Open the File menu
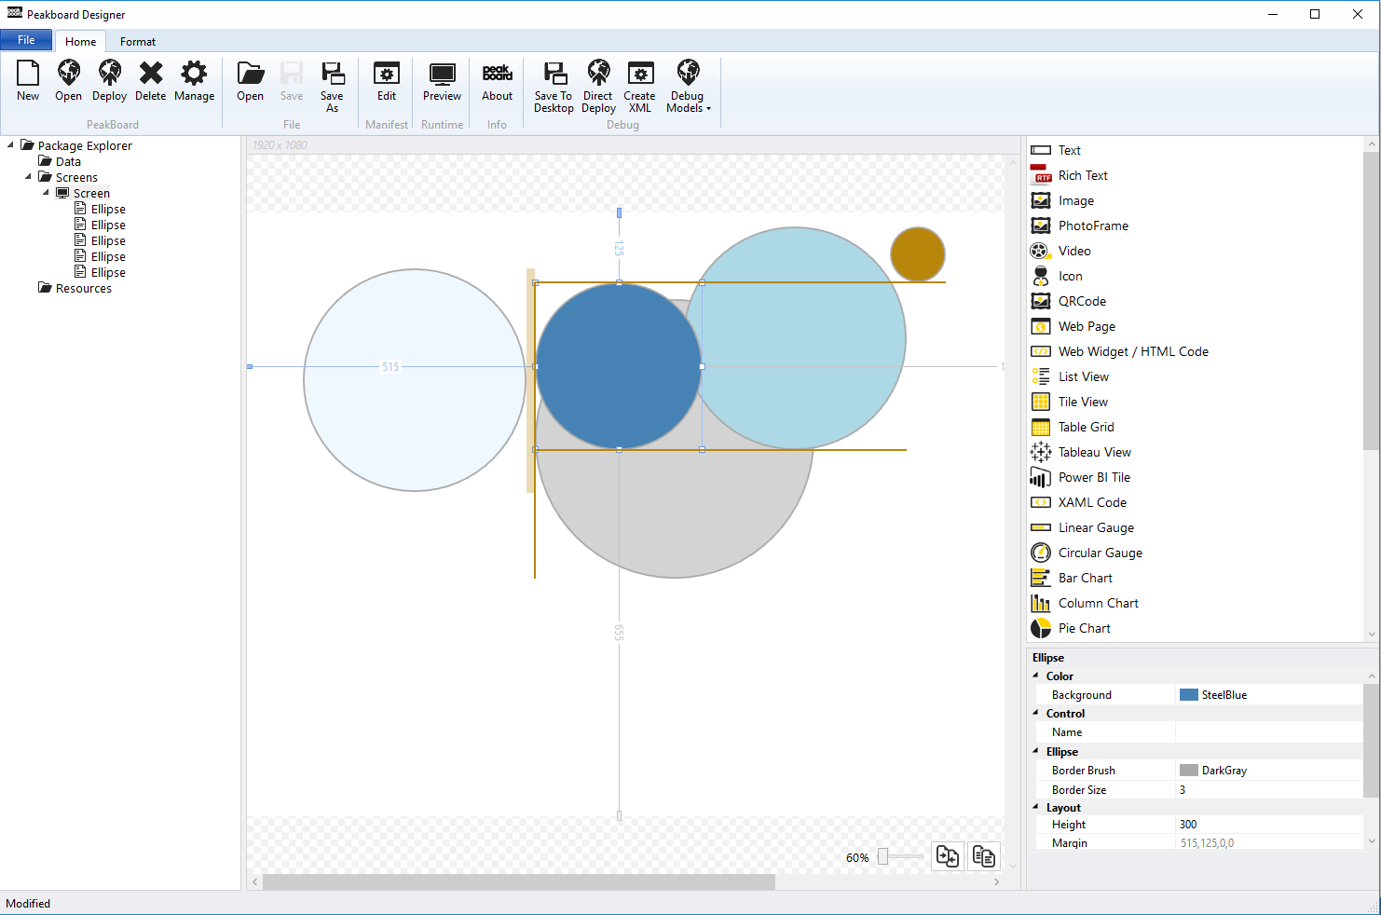Viewport: 1381px width, 915px height. click(x=26, y=40)
